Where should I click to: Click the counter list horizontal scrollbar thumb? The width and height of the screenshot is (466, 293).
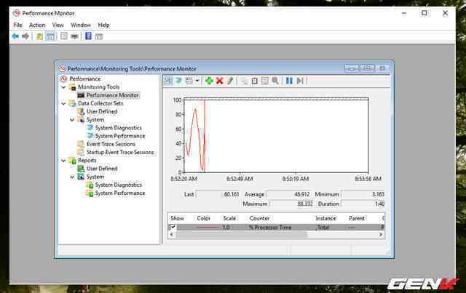click(x=241, y=235)
